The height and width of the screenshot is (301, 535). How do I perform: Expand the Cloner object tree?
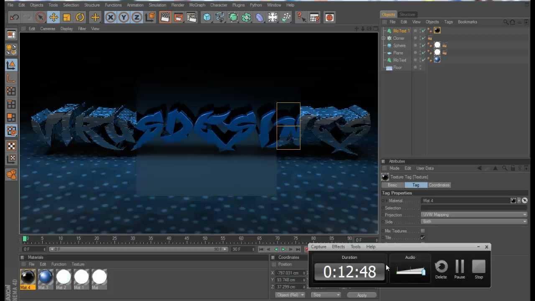coord(384,38)
